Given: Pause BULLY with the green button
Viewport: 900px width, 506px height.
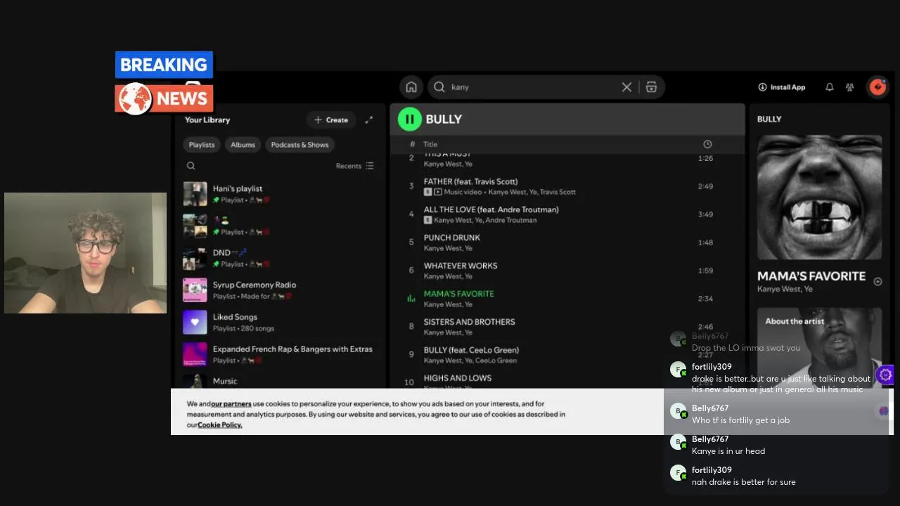Looking at the screenshot, I should point(409,119).
